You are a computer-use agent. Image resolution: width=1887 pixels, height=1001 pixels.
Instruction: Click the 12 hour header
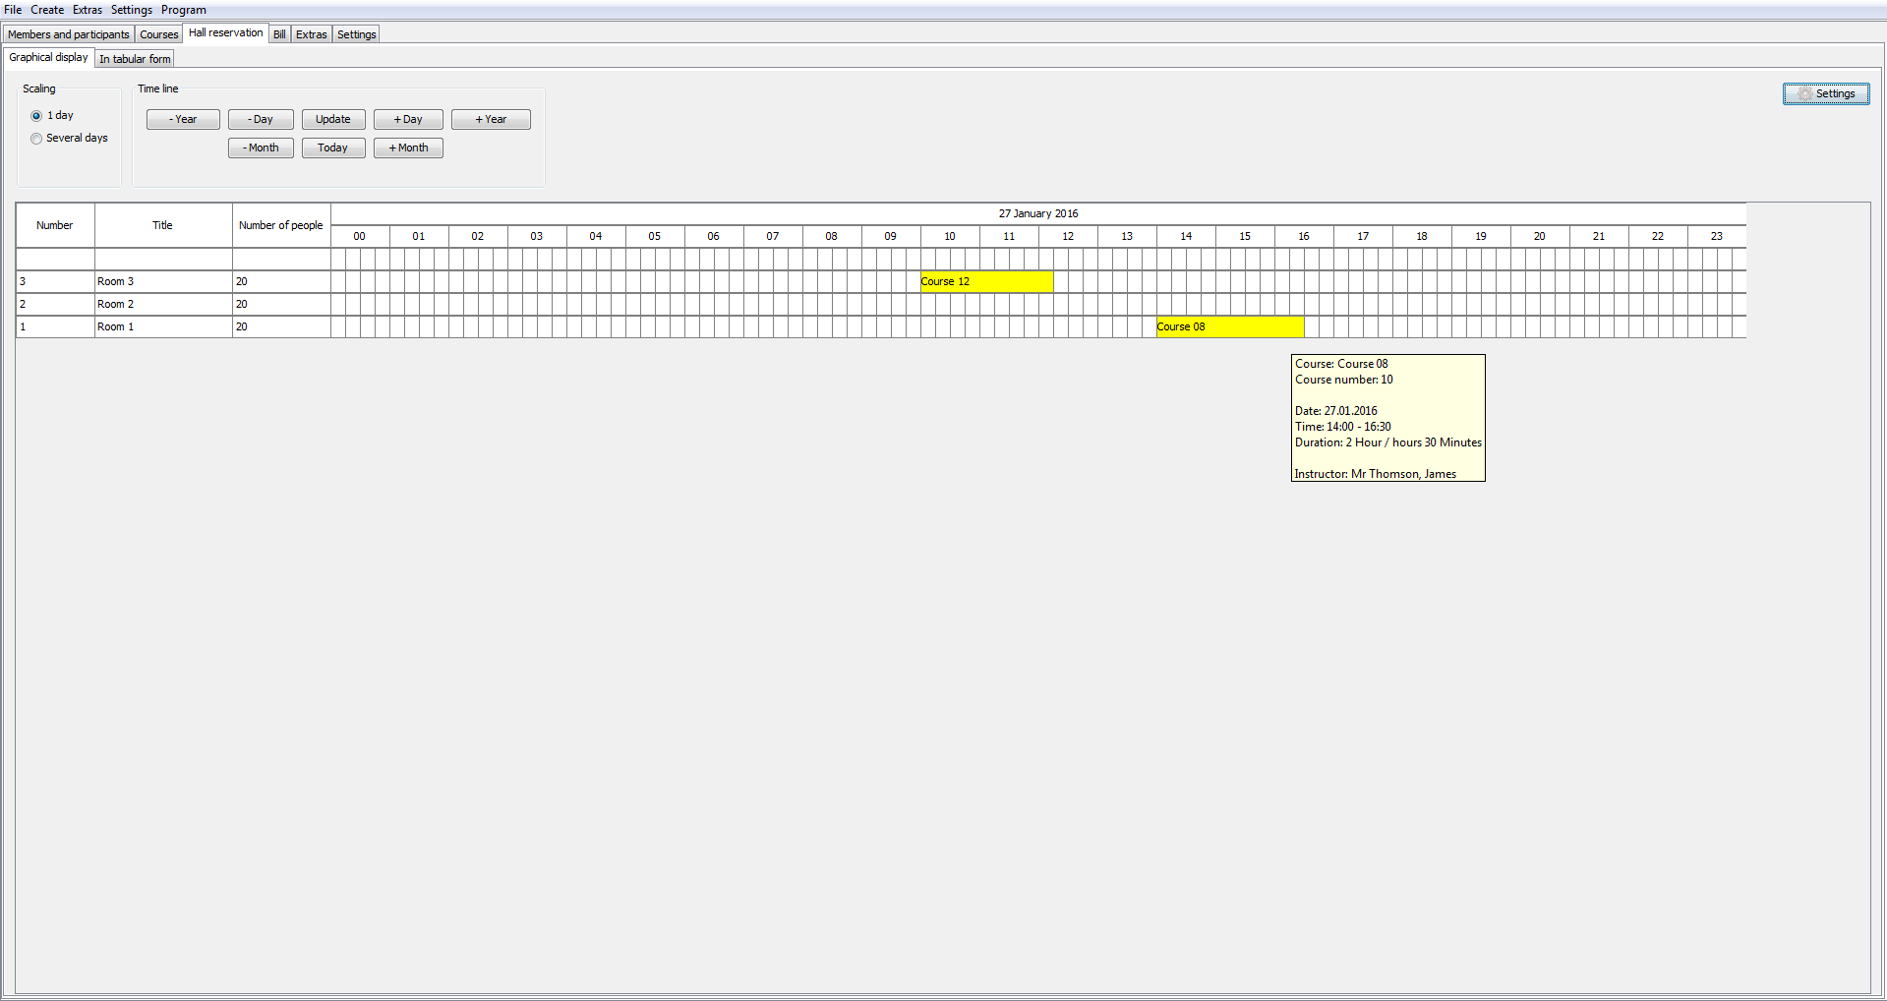point(1068,237)
